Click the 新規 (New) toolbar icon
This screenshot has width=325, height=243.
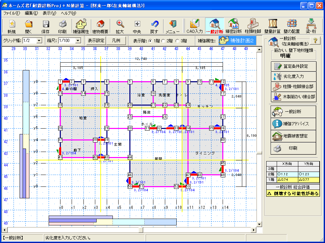pos(11,26)
